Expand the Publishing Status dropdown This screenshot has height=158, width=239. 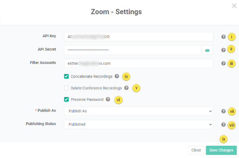coord(138,124)
